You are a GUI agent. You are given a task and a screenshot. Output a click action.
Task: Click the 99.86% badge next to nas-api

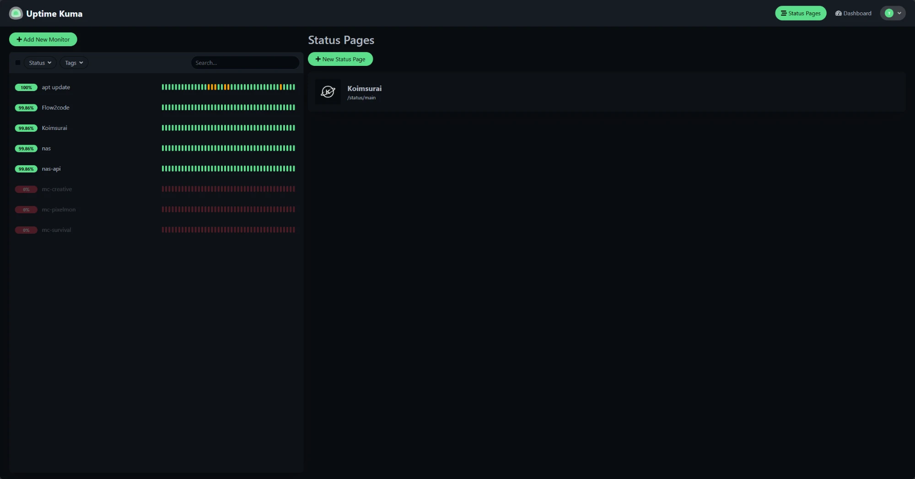click(x=26, y=169)
